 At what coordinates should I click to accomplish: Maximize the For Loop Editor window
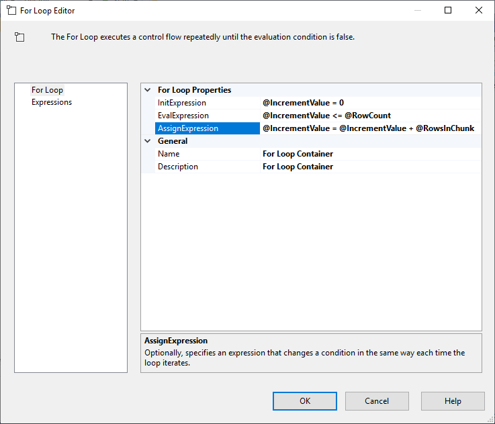tap(448, 10)
